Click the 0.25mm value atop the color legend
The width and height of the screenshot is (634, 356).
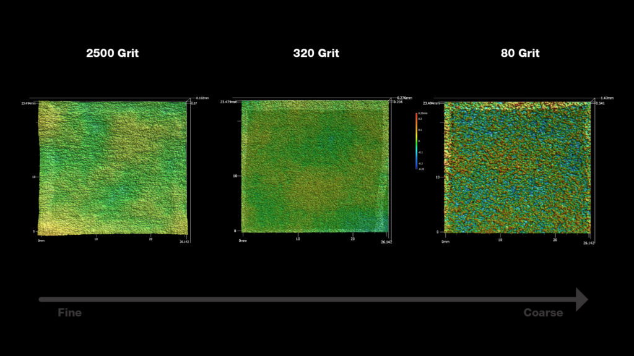coord(422,114)
